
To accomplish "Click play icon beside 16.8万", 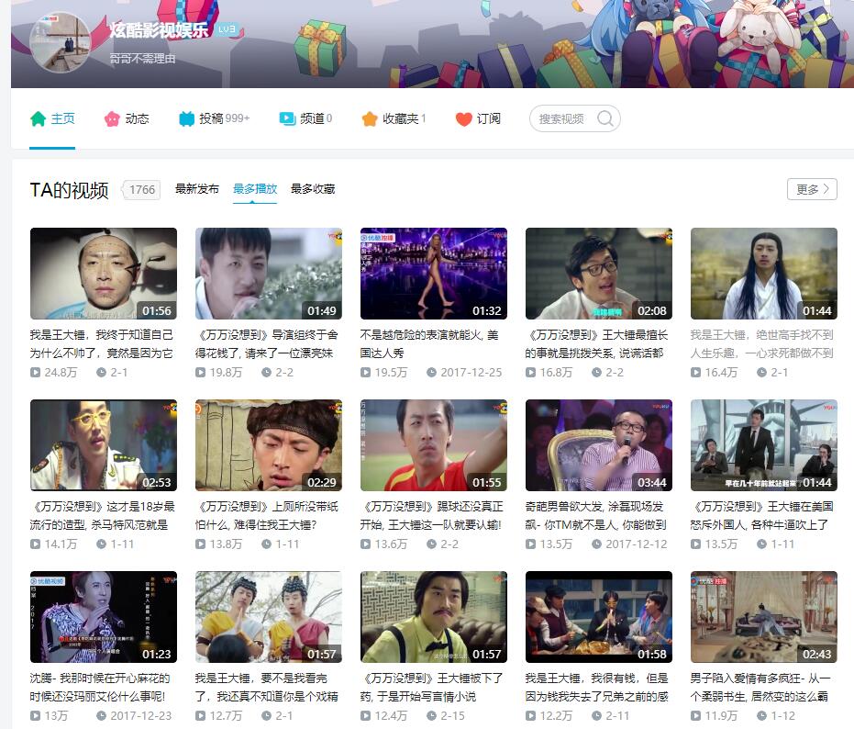I will coord(530,373).
